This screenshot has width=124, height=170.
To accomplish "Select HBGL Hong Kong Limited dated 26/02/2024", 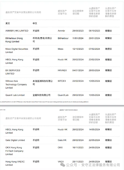I will pyautogui.click(x=14, y=131).
